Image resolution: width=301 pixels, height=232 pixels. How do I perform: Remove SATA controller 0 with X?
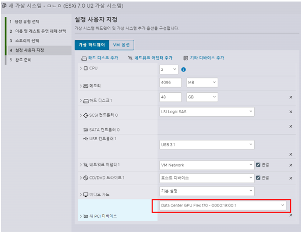pyautogui.click(x=291, y=126)
